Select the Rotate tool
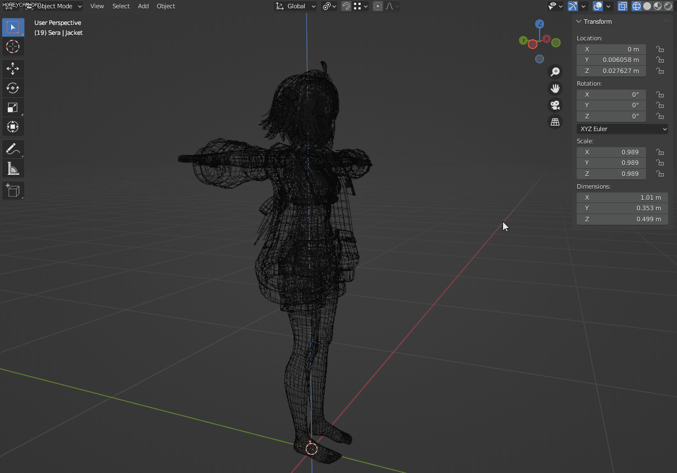677x473 pixels. 13,88
